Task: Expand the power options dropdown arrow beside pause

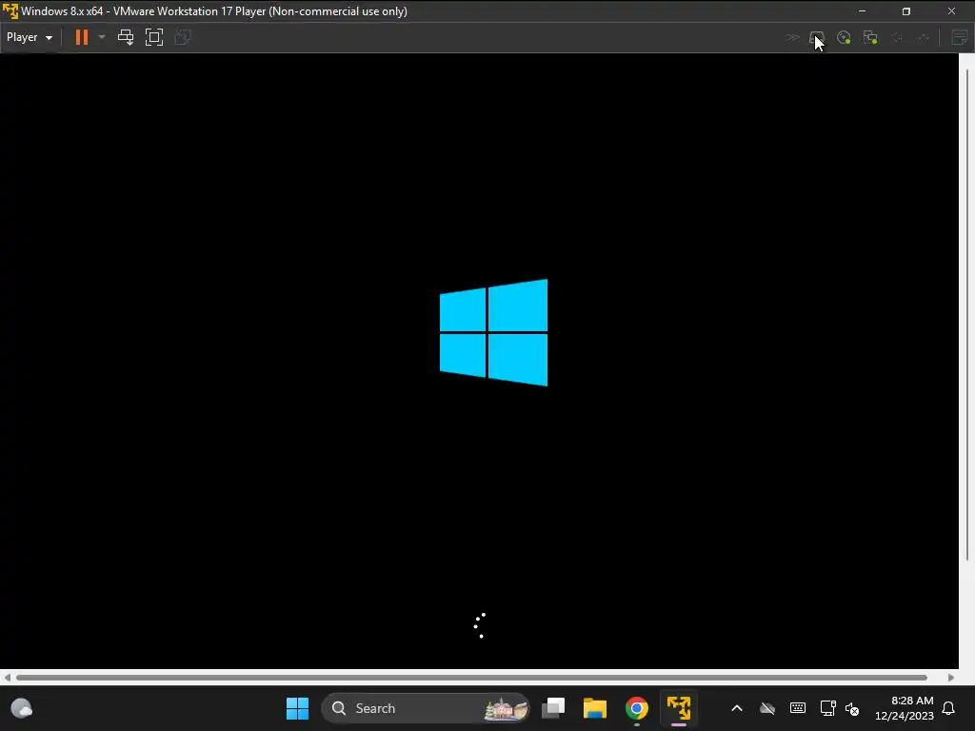Action: pyautogui.click(x=101, y=37)
